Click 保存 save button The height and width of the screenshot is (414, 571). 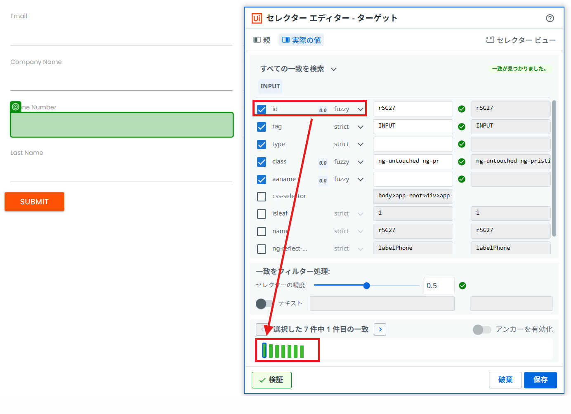coord(540,380)
